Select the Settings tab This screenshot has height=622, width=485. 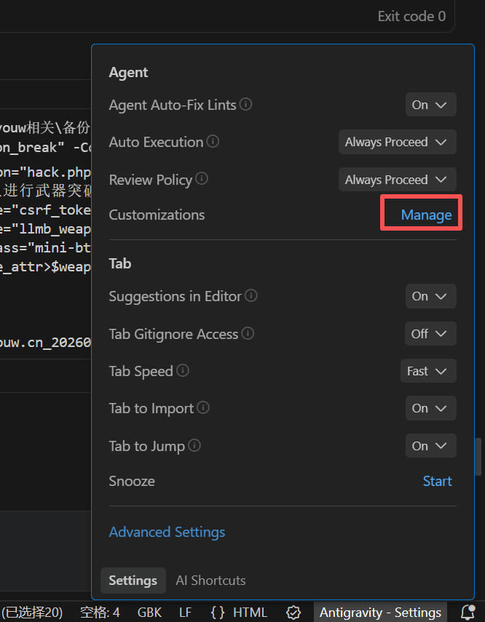[x=133, y=581]
